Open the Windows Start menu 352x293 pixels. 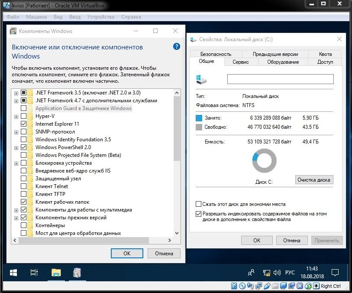[13, 273]
